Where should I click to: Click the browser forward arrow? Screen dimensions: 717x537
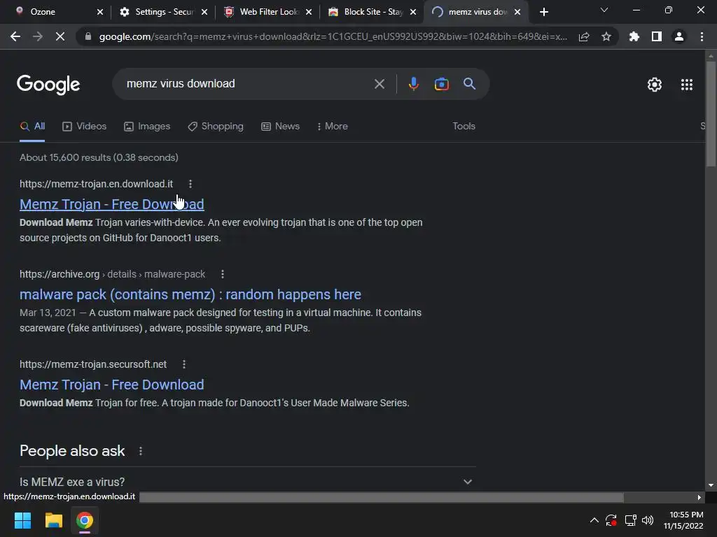pyautogui.click(x=38, y=36)
